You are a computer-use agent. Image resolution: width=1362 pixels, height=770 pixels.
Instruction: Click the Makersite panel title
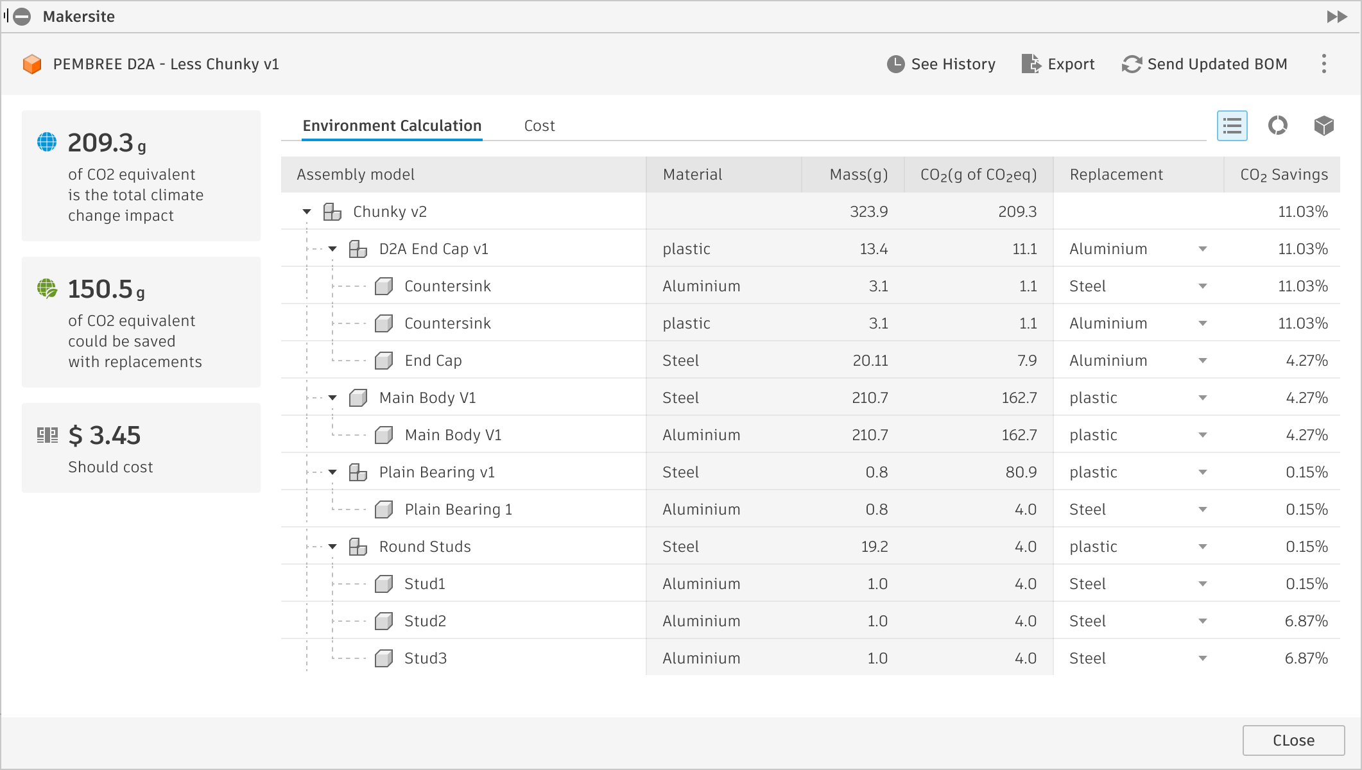[79, 17]
